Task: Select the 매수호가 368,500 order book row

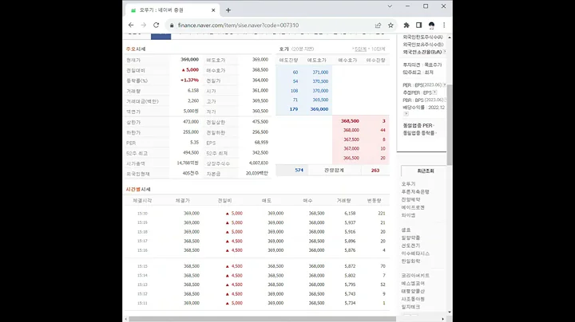Action: point(361,121)
